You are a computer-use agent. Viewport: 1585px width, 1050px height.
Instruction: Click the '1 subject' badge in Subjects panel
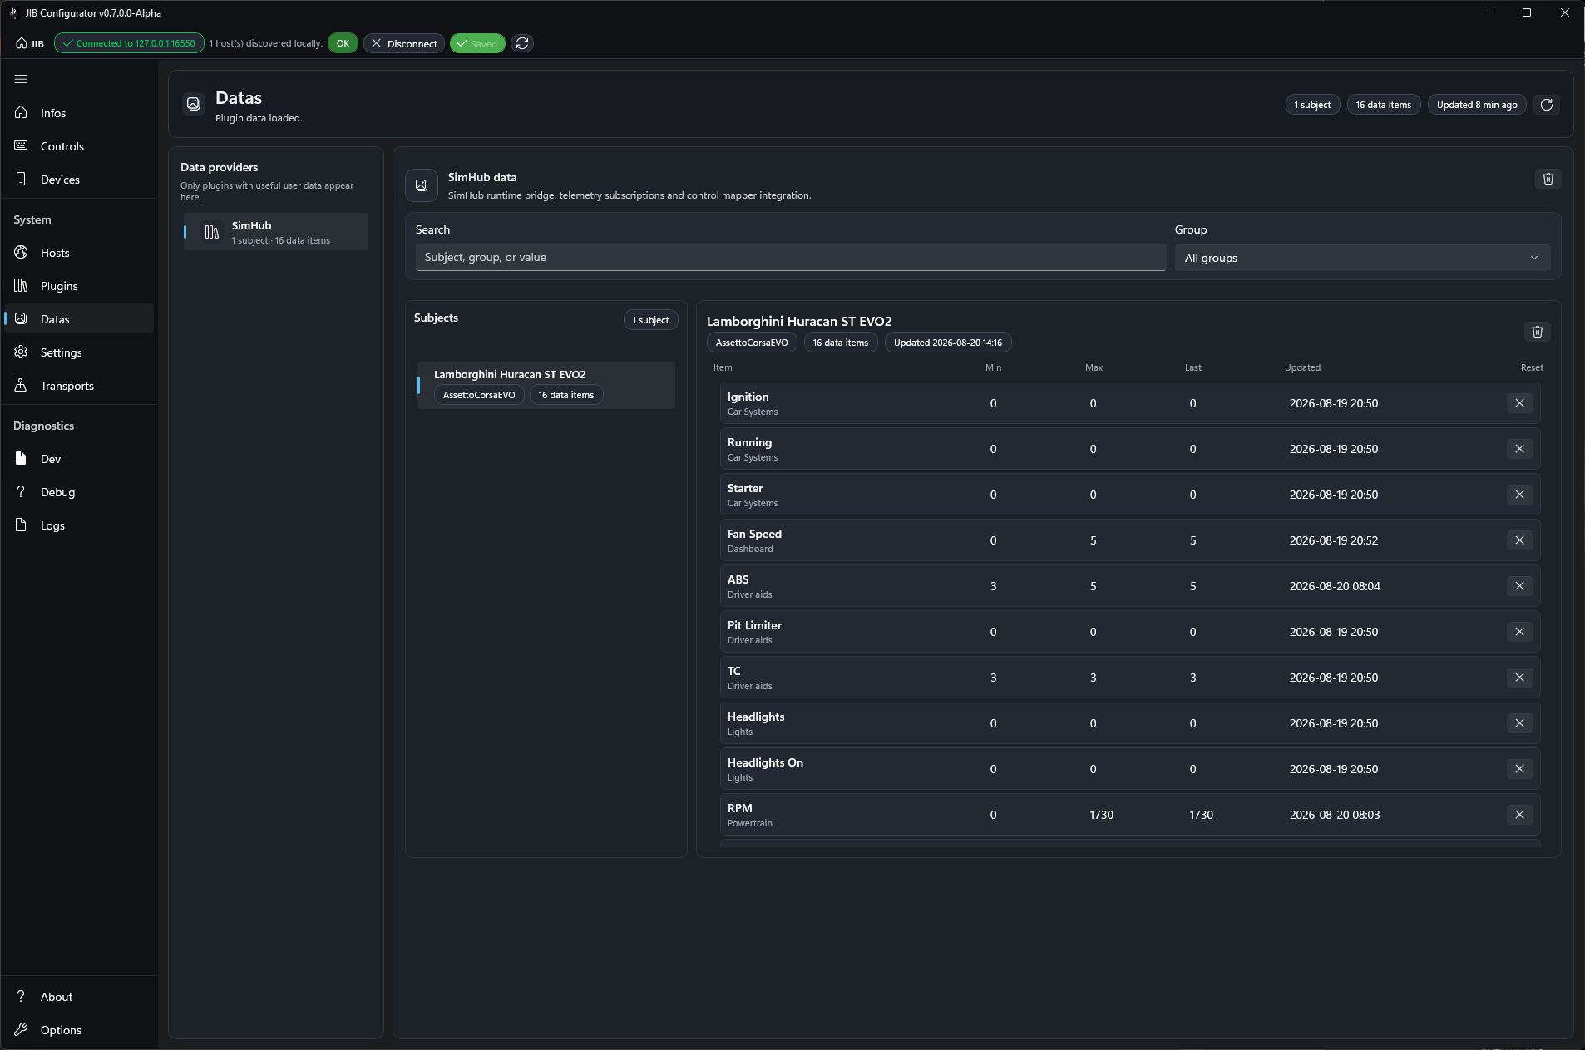(650, 320)
